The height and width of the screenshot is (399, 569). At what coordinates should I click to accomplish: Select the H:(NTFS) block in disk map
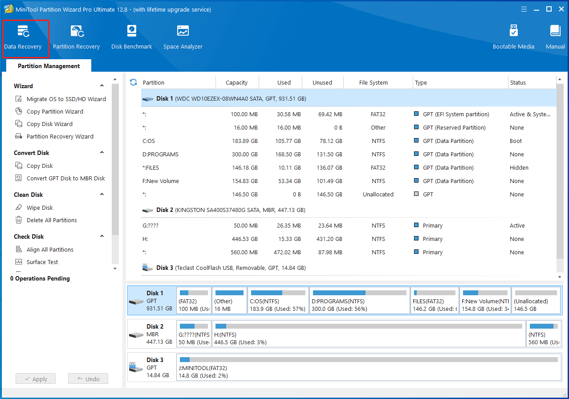tap(369, 334)
